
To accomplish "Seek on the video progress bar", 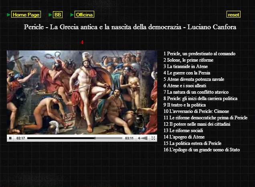I will [x=75, y=138].
